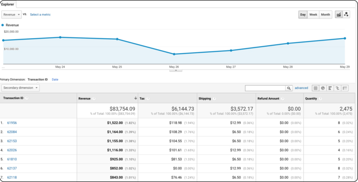Sort by the Transaction ID column header

13,98
